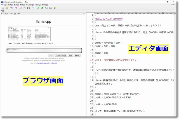Click the toolbar icon right of scissors
Screen dimensions: 179x119
pyautogui.click(x=28, y=8)
